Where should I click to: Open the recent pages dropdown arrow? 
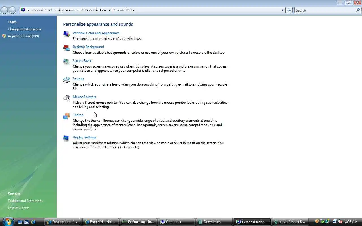coord(18,10)
